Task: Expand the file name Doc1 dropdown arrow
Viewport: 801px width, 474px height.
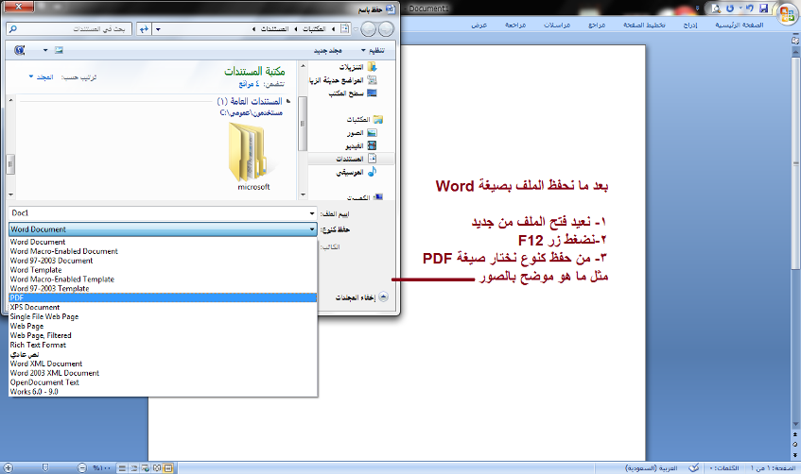Action: coord(312,213)
